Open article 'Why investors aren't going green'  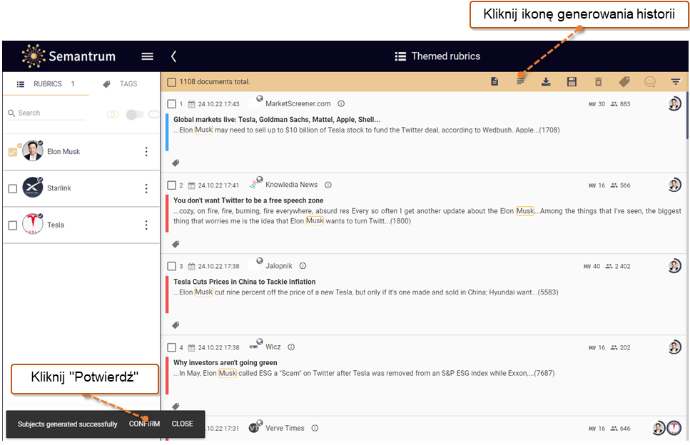[225, 362]
